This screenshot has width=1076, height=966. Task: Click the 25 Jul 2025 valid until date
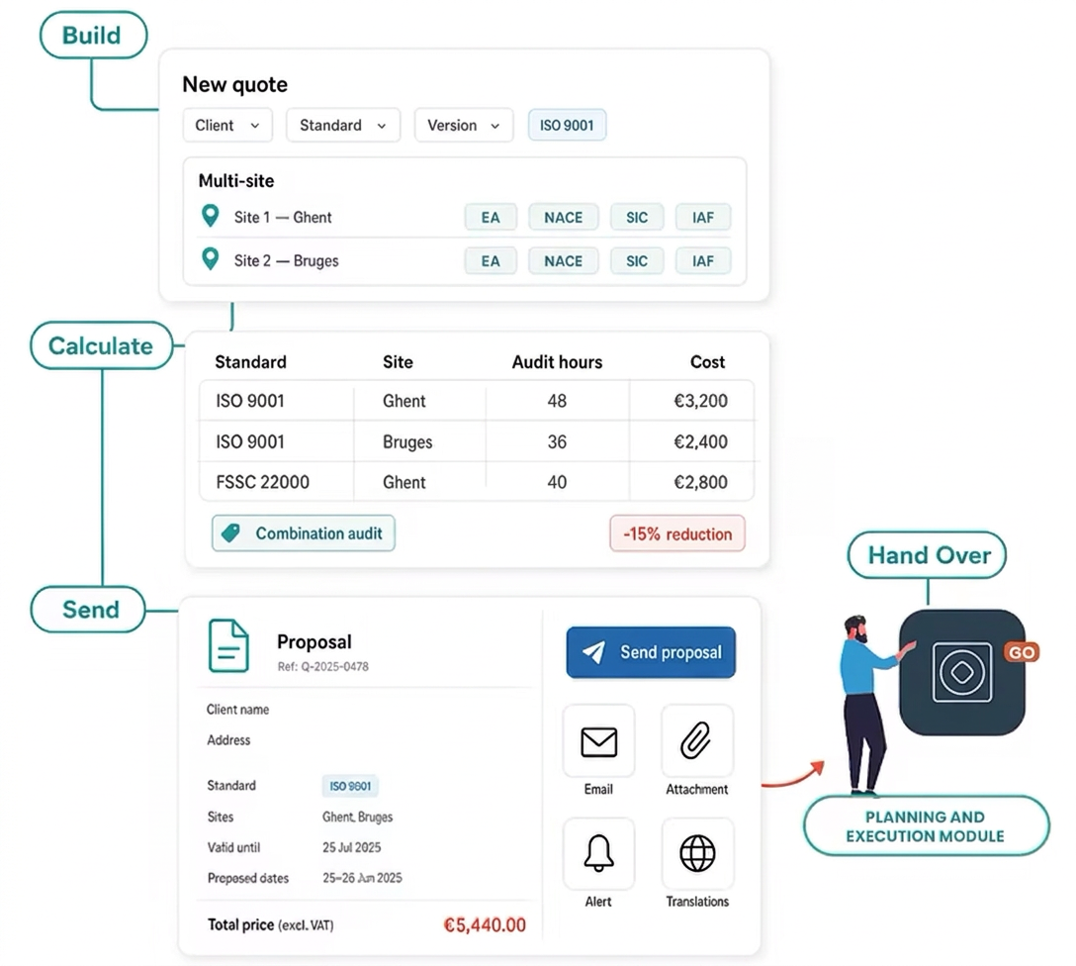coord(351,847)
